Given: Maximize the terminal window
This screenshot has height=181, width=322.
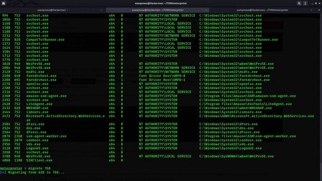Looking at the screenshot, I should point(316,4).
